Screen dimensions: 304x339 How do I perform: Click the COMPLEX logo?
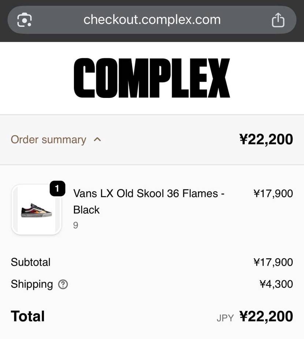152,78
